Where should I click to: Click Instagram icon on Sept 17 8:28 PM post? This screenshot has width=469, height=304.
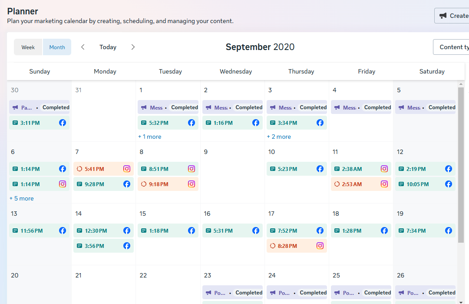pyautogui.click(x=320, y=246)
